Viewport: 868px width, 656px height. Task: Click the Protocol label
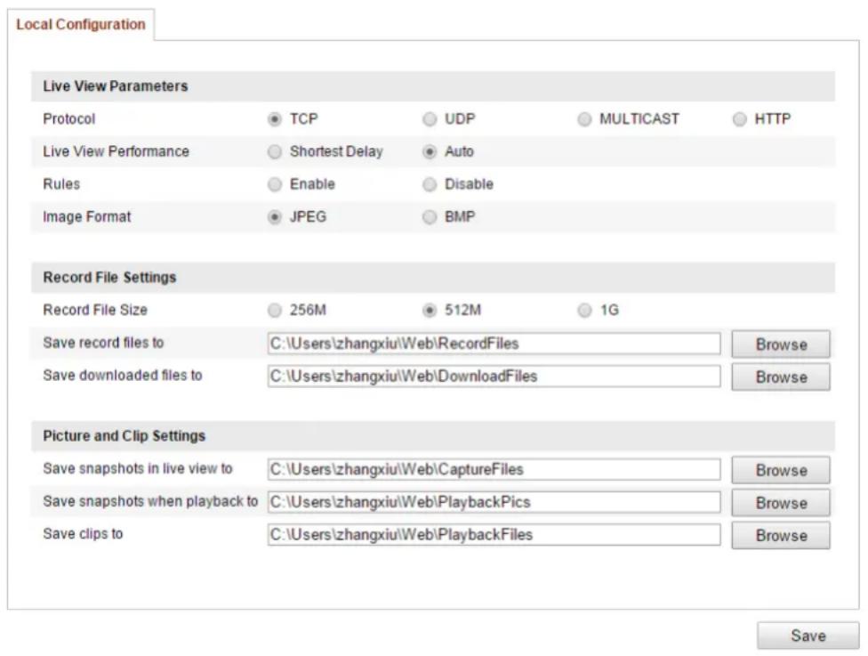tap(69, 119)
